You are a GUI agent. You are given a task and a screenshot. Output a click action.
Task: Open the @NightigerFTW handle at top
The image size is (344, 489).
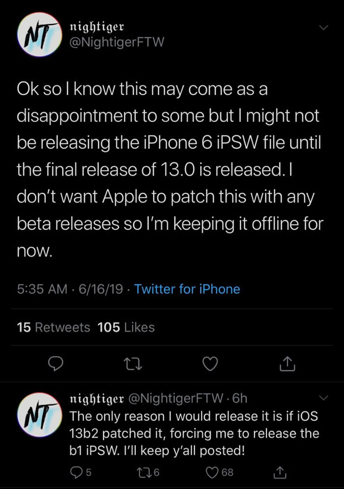point(117,42)
